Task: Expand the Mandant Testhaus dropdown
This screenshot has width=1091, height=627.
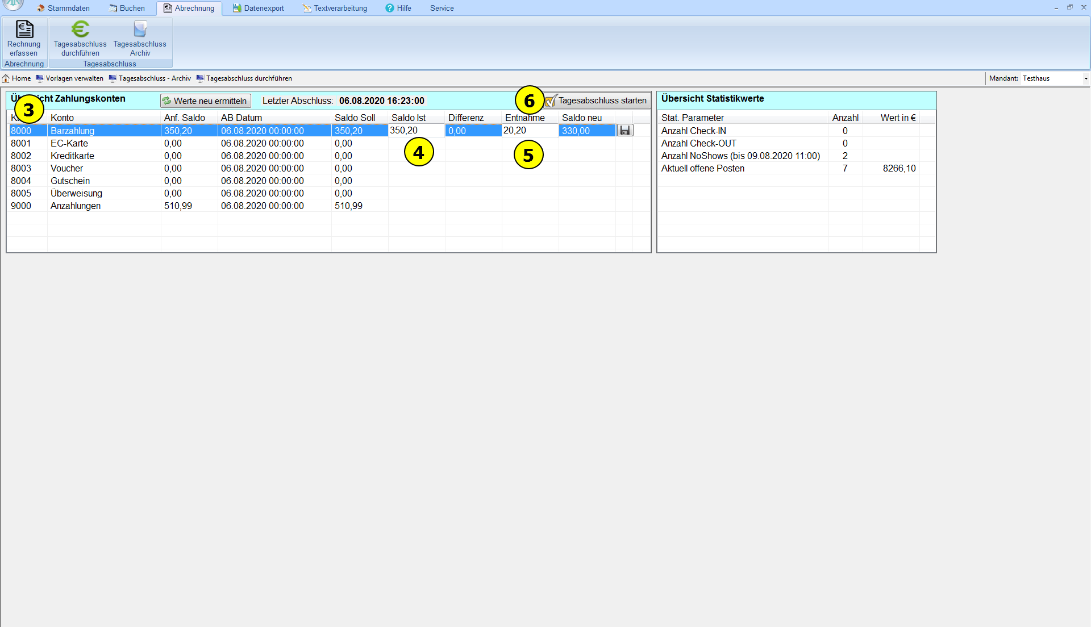Action: [1085, 78]
